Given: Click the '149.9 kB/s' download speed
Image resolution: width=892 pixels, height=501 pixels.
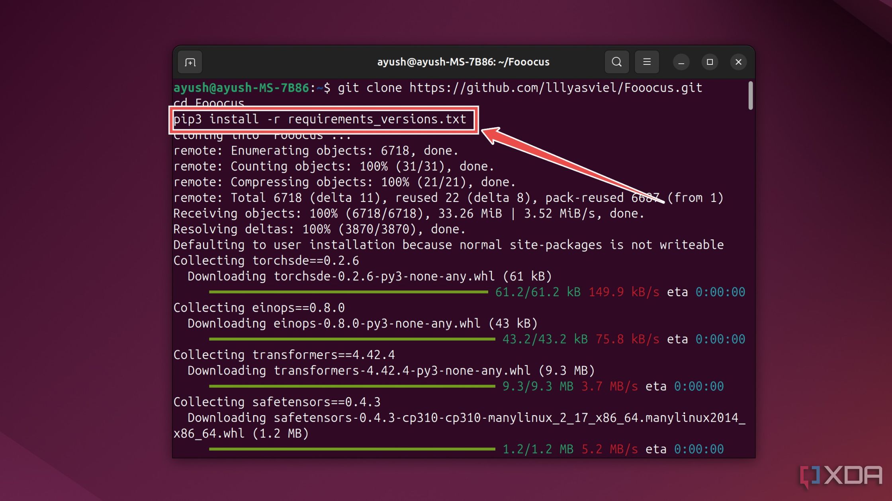Looking at the screenshot, I should tap(624, 292).
